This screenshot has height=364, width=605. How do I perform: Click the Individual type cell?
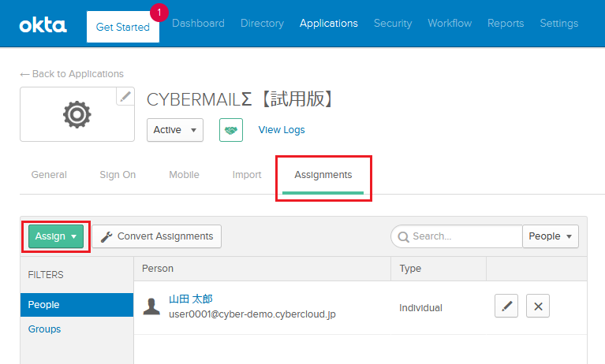[x=420, y=308]
